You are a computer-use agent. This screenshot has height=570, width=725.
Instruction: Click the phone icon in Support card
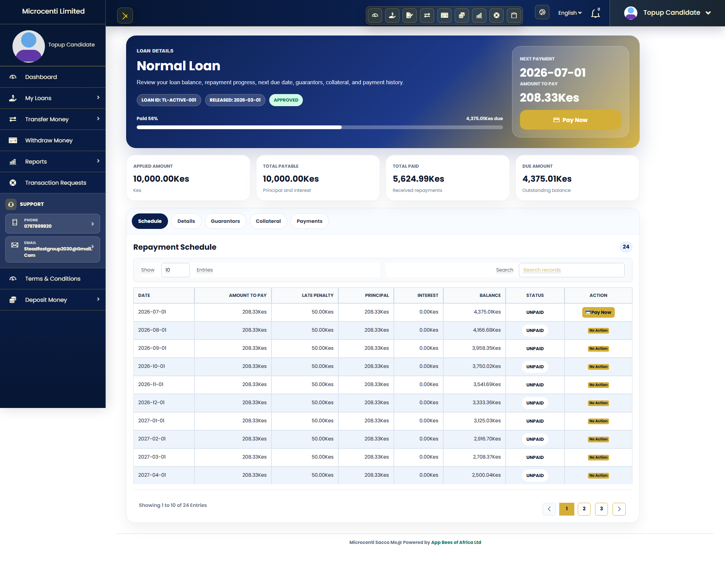[x=15, y=223]
